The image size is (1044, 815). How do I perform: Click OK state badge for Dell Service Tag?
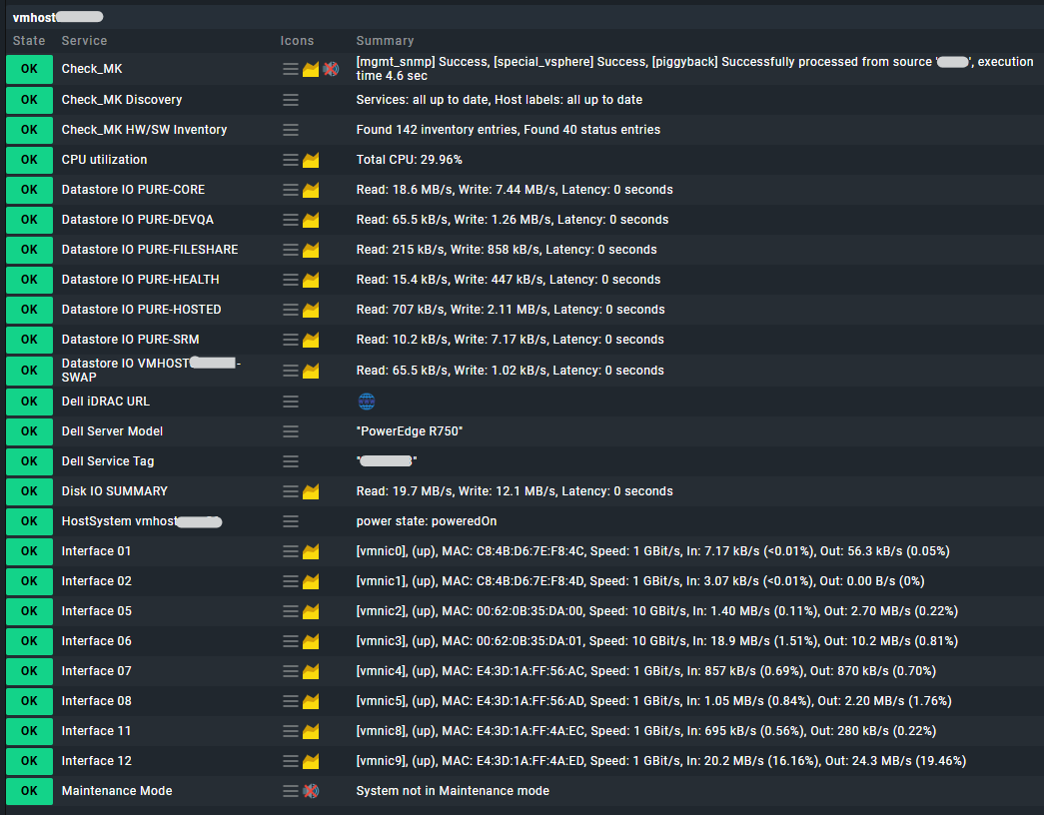point(29,461)
